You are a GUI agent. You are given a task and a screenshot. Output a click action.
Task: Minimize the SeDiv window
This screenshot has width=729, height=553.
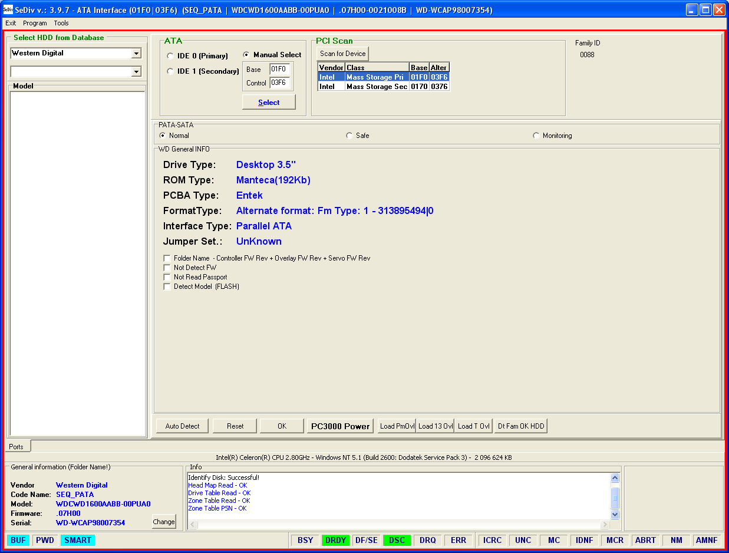click(x=692, y=9)
